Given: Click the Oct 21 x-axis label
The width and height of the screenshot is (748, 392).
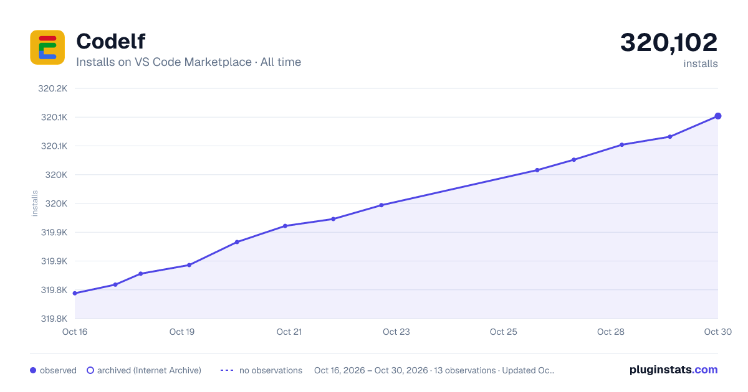Looking at the screenshot, I should (289, 332).
